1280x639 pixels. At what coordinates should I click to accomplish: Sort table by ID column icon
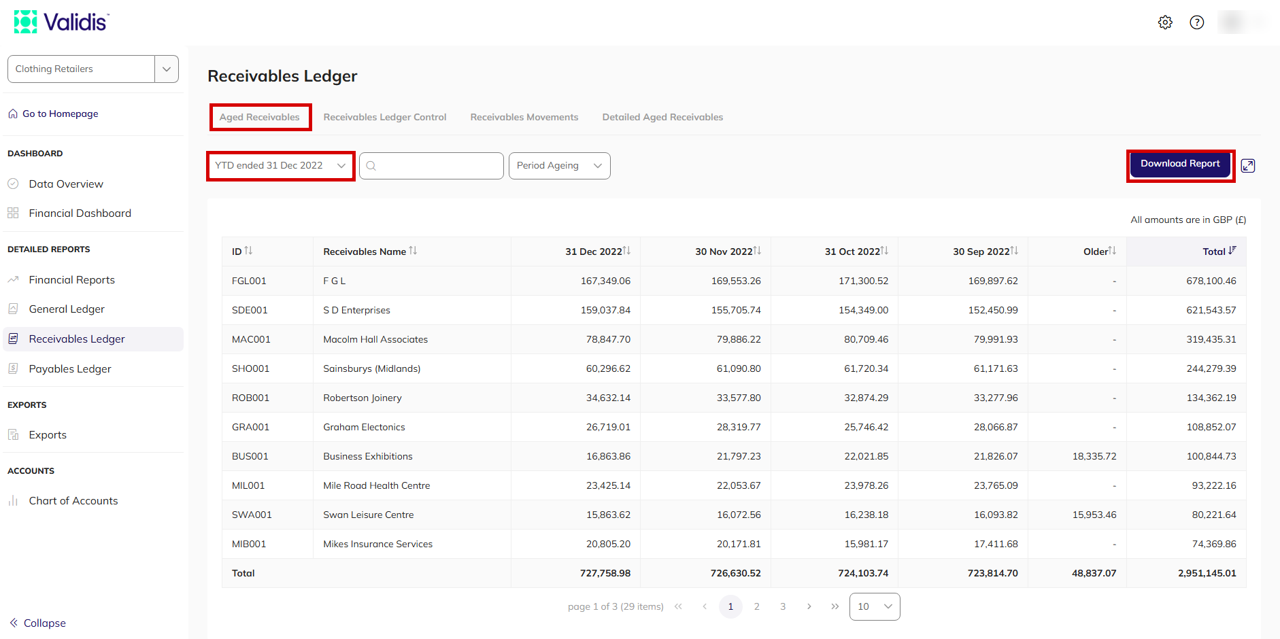(x=248, y=251)
